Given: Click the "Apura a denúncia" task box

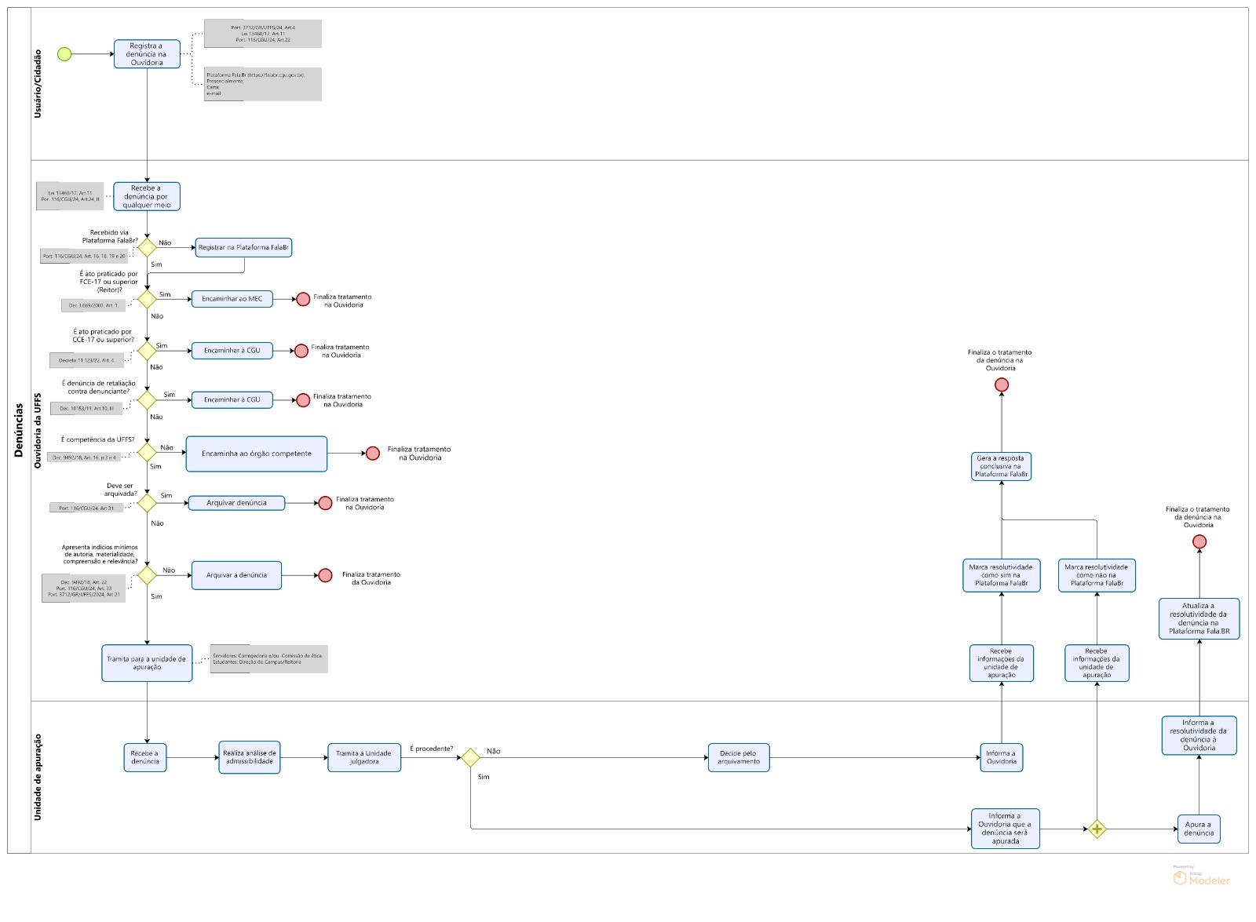Looking at the screenshot, I should click(1198, 829).
